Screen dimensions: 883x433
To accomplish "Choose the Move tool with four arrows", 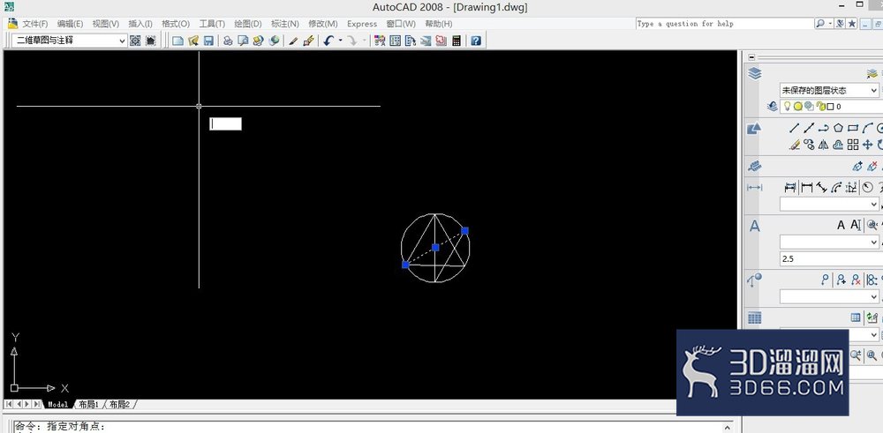I will (867, 145).
